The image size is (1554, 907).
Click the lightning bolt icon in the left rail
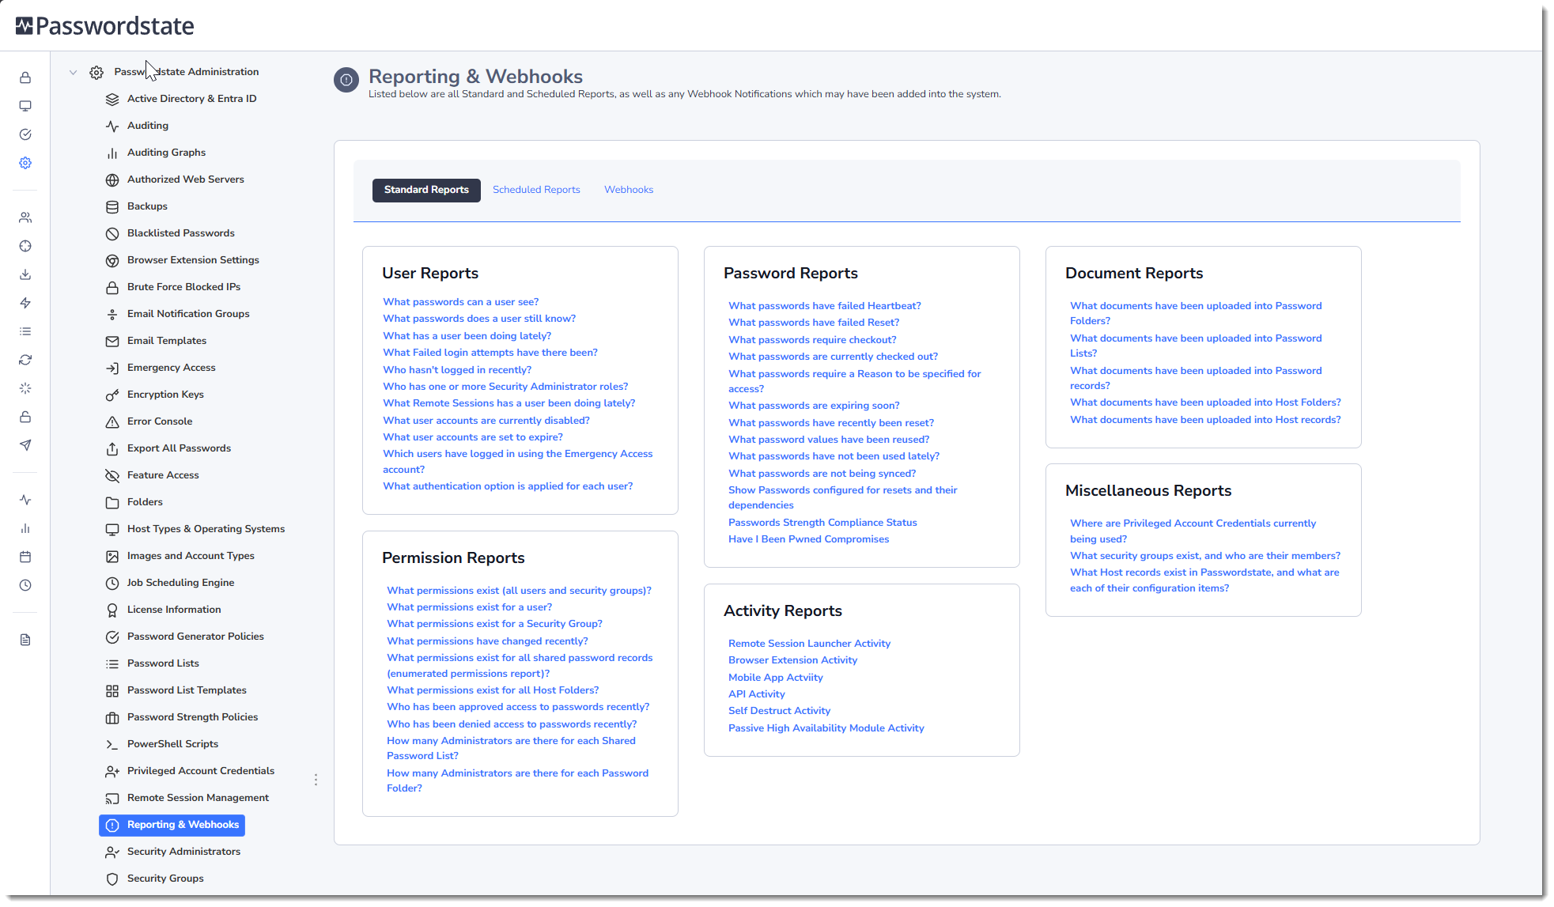coord(25,303)
